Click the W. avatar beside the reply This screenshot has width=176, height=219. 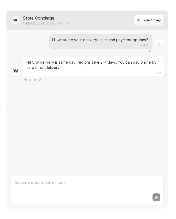pos(16,71)
